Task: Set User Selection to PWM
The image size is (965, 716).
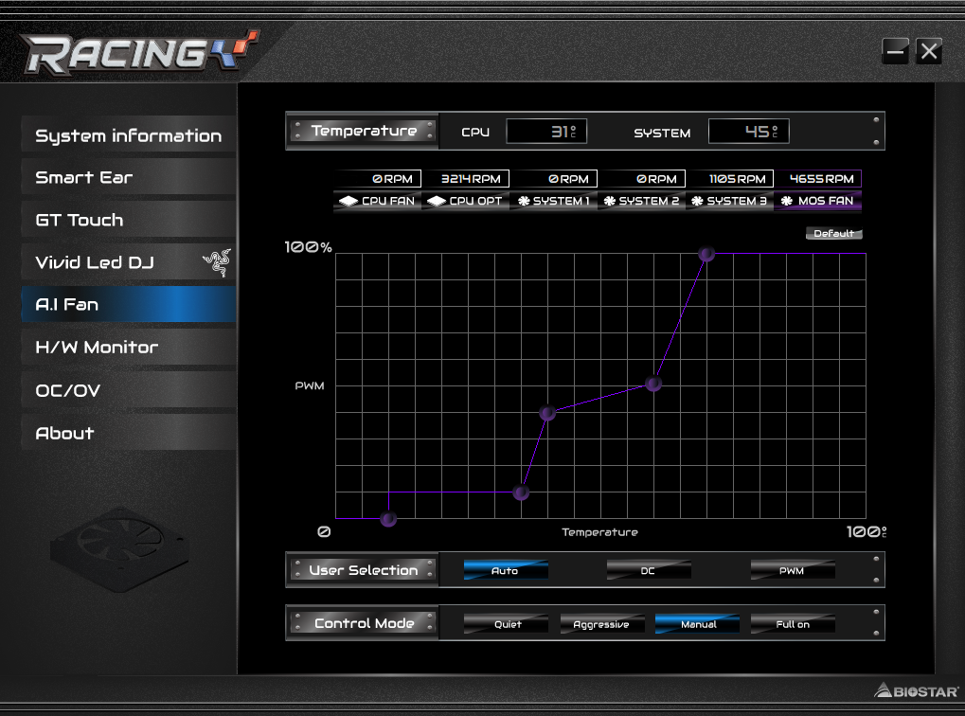Action: tap(793, 570)
